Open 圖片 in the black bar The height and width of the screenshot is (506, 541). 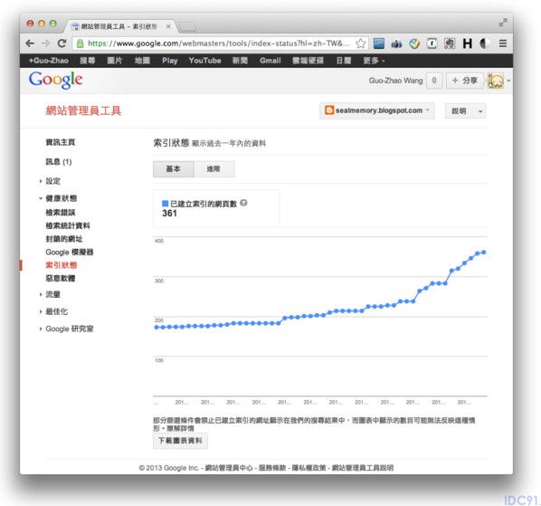(x=115, y=61)
